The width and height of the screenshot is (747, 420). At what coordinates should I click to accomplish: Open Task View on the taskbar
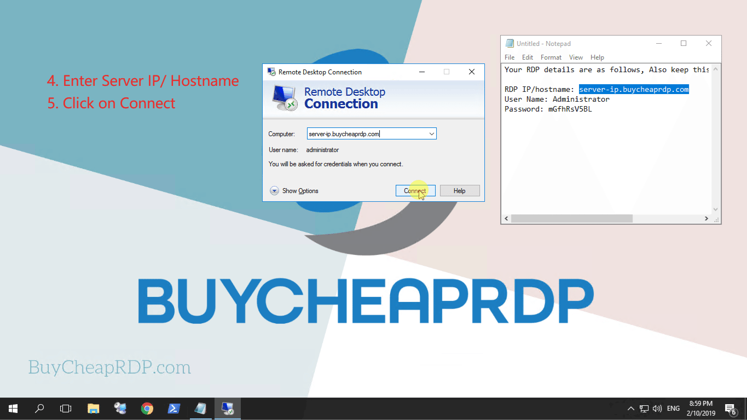[x=66, y=409]
